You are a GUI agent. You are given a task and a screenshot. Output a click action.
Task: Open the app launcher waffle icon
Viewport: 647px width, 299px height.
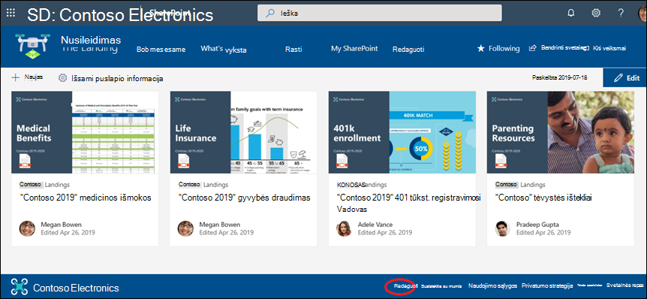click(x=11, y=13)
